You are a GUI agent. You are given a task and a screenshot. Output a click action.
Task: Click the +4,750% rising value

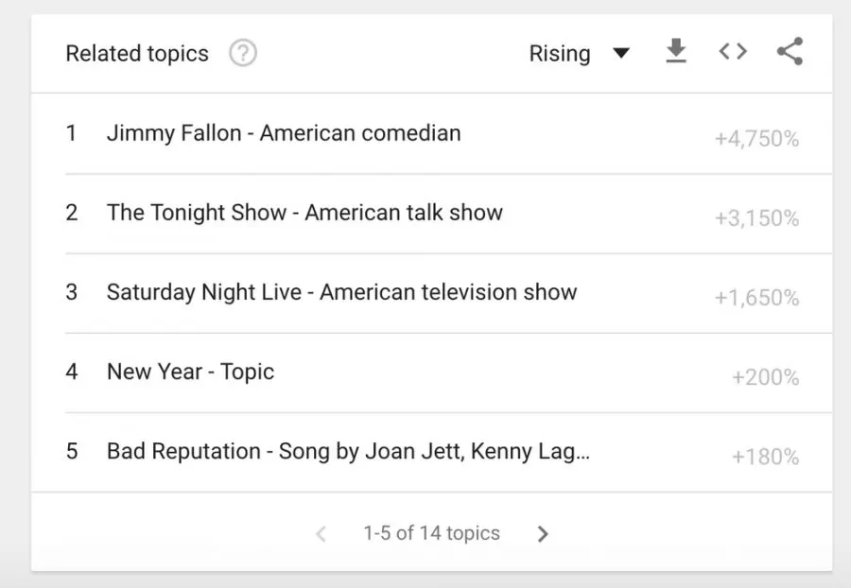tap(756, 139)
